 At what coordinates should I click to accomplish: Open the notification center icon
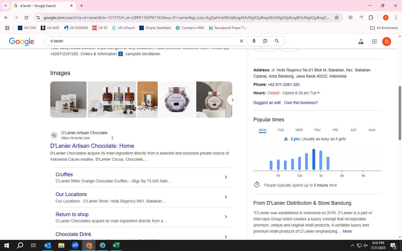(x=393, y=246)
